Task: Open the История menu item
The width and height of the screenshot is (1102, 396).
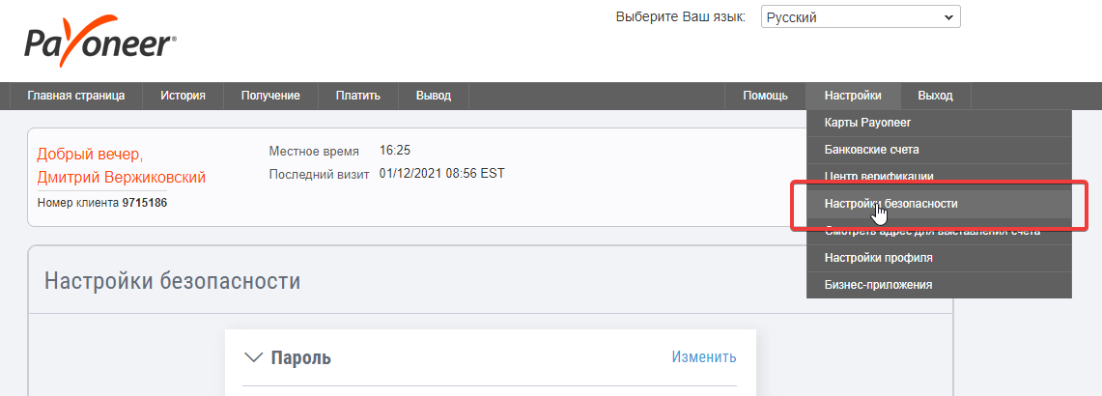Action: [x=183, y=96]
